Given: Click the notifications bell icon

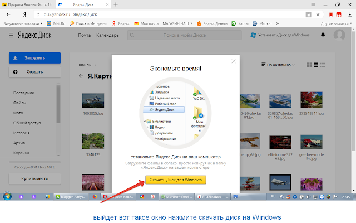Looking at the screenshot, I should [x=323, y=35].
